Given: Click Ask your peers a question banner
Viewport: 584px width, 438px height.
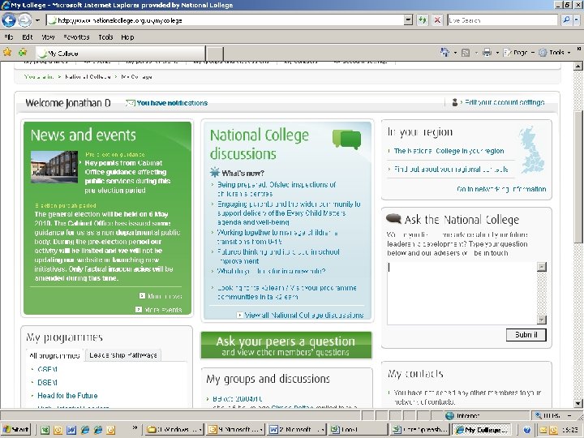Looking at the screenshot, I should (x=286, y=346).
